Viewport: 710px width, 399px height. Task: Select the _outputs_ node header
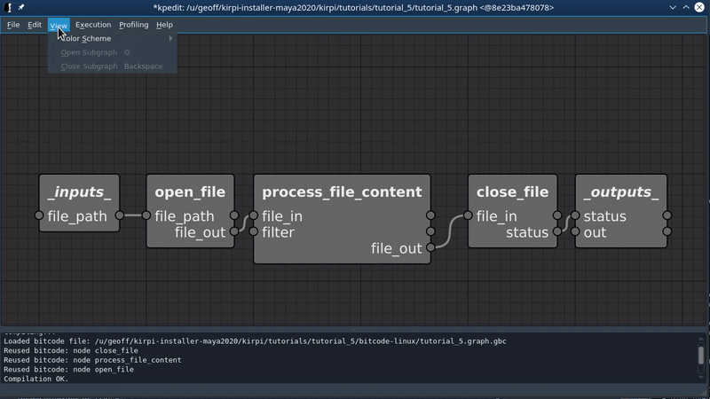tap(620, 192)
